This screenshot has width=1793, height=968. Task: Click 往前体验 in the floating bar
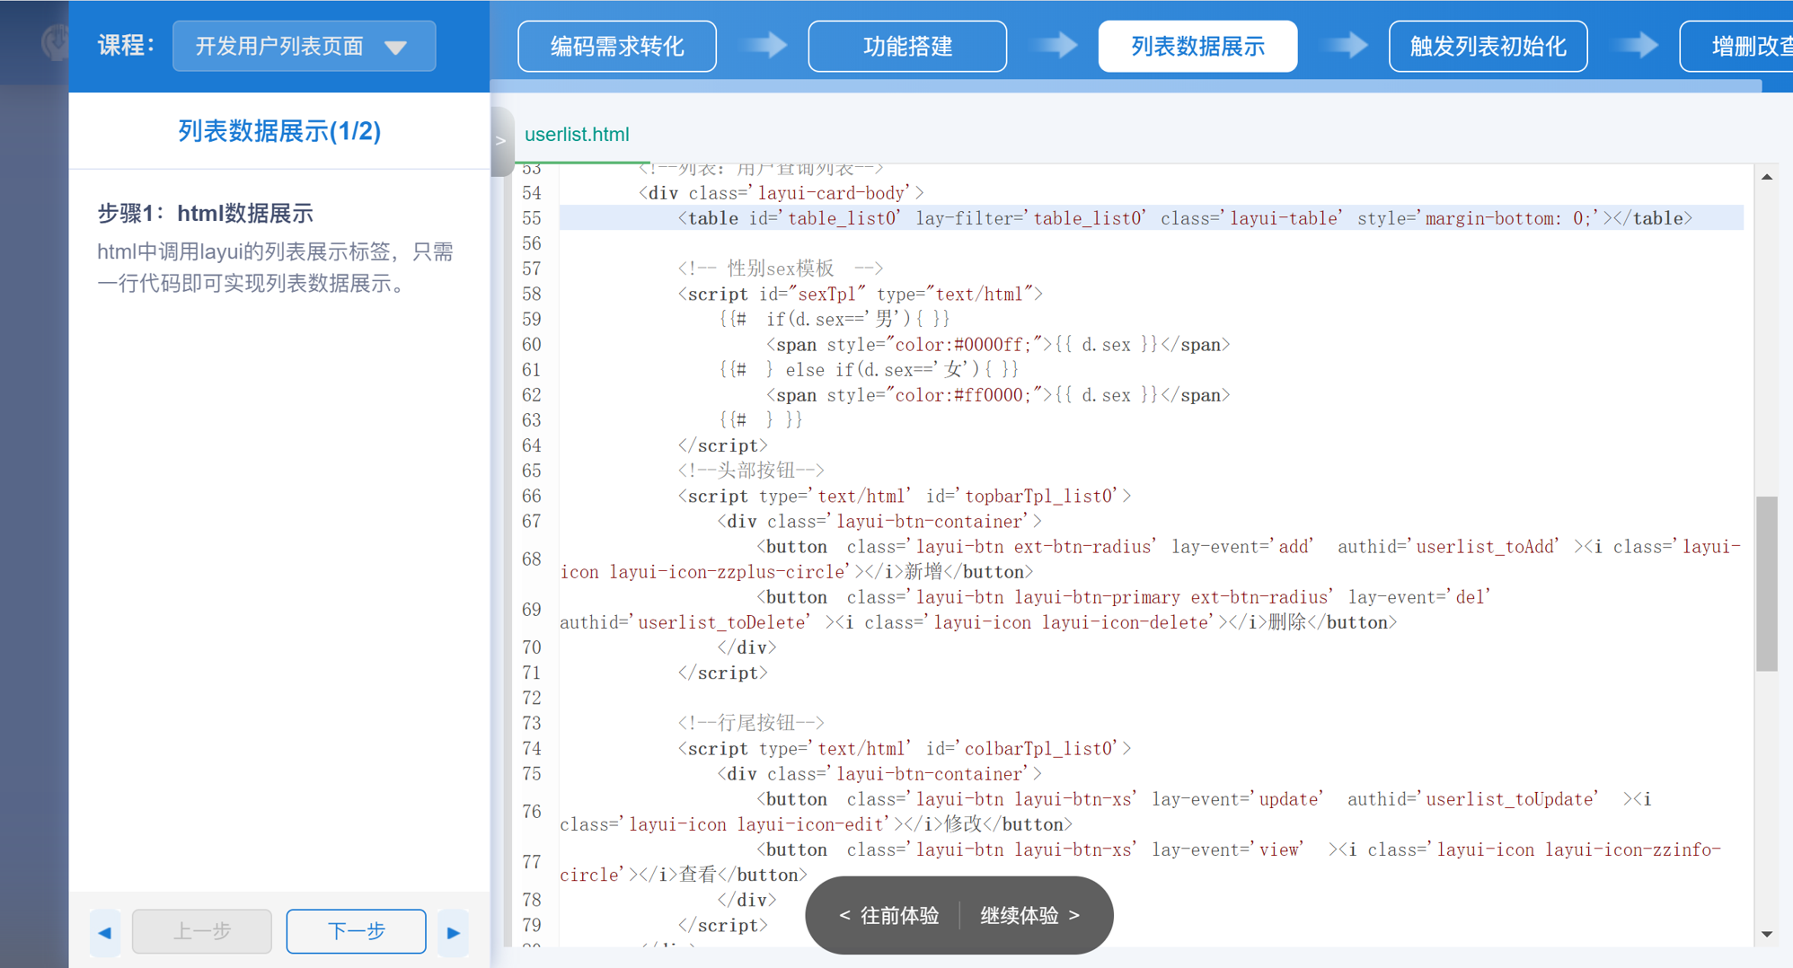click(889, 915)
